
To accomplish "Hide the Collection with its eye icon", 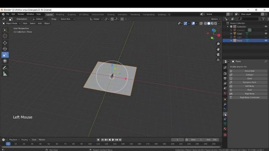I will click(266, 27).
